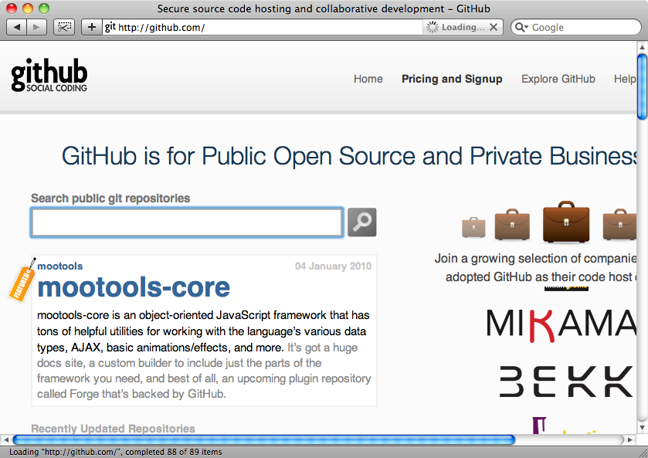Open Google search magnifier dropdown
This screenshot has height=458, width=648.
521,27
